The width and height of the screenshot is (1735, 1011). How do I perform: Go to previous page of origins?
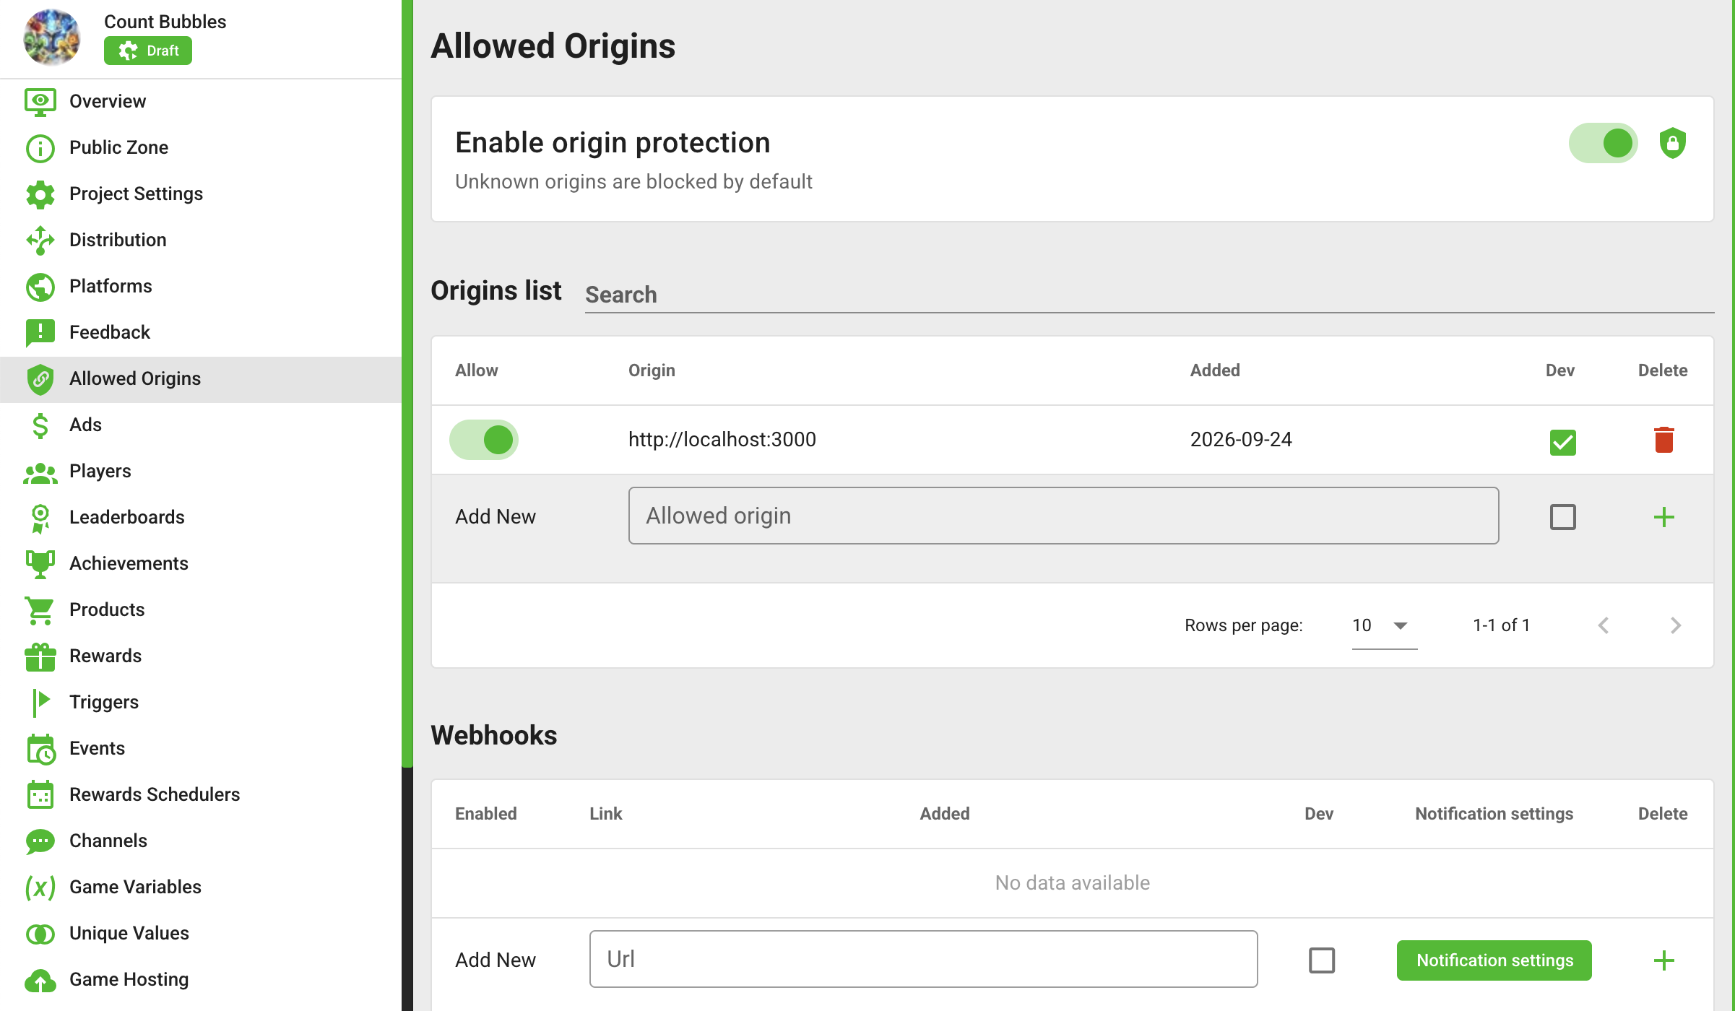(x=1604, y=625)
